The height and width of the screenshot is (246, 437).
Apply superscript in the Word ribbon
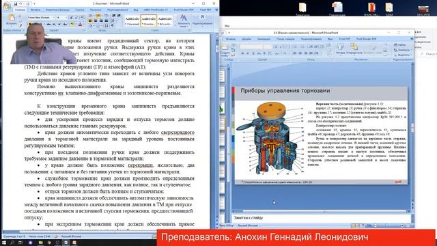click(59, 25)
